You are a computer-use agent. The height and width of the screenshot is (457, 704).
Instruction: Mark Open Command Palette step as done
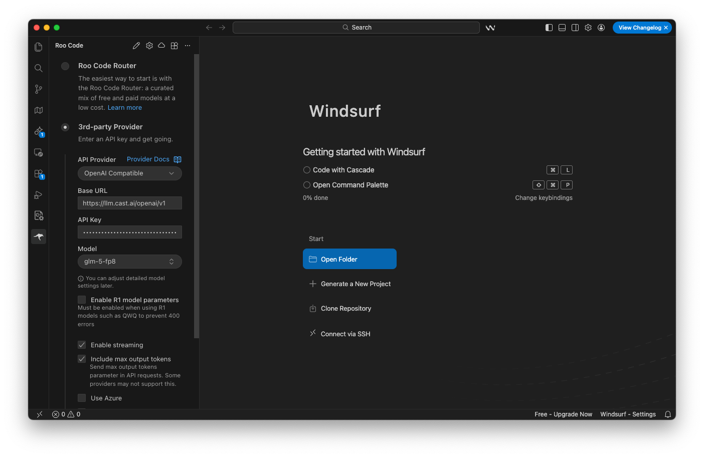click(x=307, y=185)
